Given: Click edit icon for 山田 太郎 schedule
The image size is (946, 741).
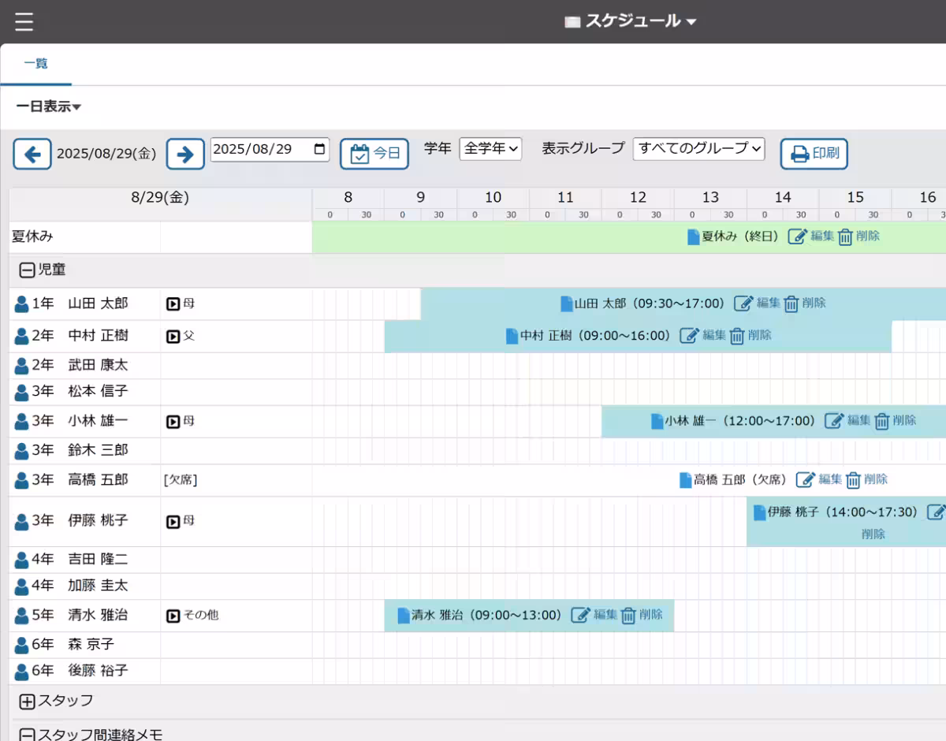Looking at the screenshot, I should (x=743, y=303).
